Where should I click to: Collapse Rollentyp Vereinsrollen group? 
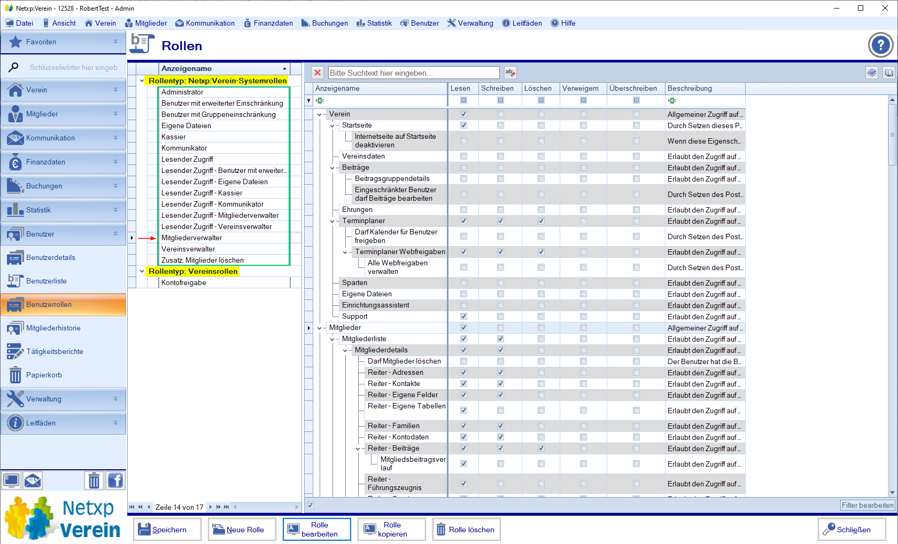coord(142,272)
